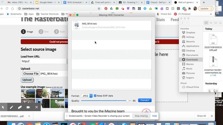Click the bookmark star icon in address bar
The width and height of the screenshot is (223, 125).
tap(99, 8)
